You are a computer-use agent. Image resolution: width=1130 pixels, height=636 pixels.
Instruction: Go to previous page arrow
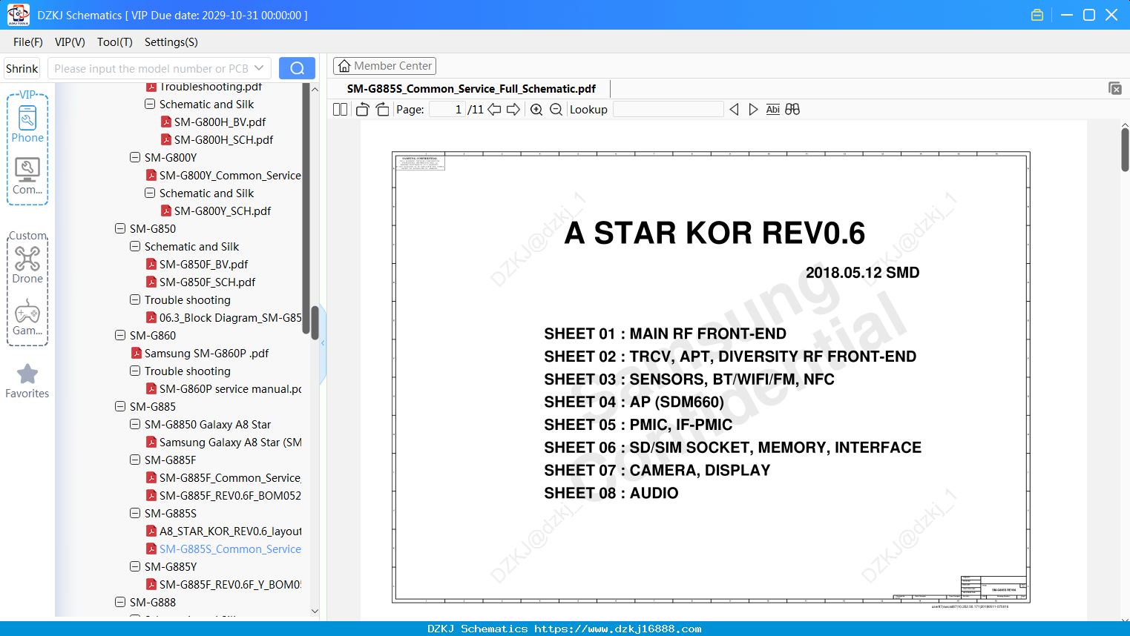494,110
